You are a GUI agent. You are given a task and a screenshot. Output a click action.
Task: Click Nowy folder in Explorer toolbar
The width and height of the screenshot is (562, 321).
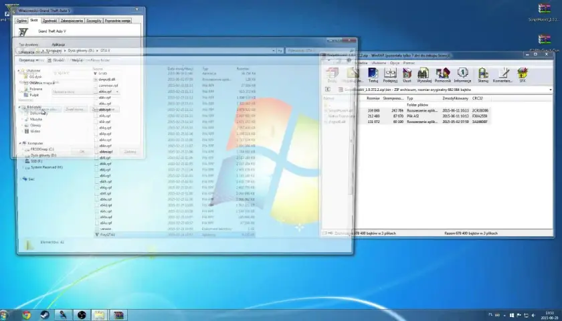100,60
